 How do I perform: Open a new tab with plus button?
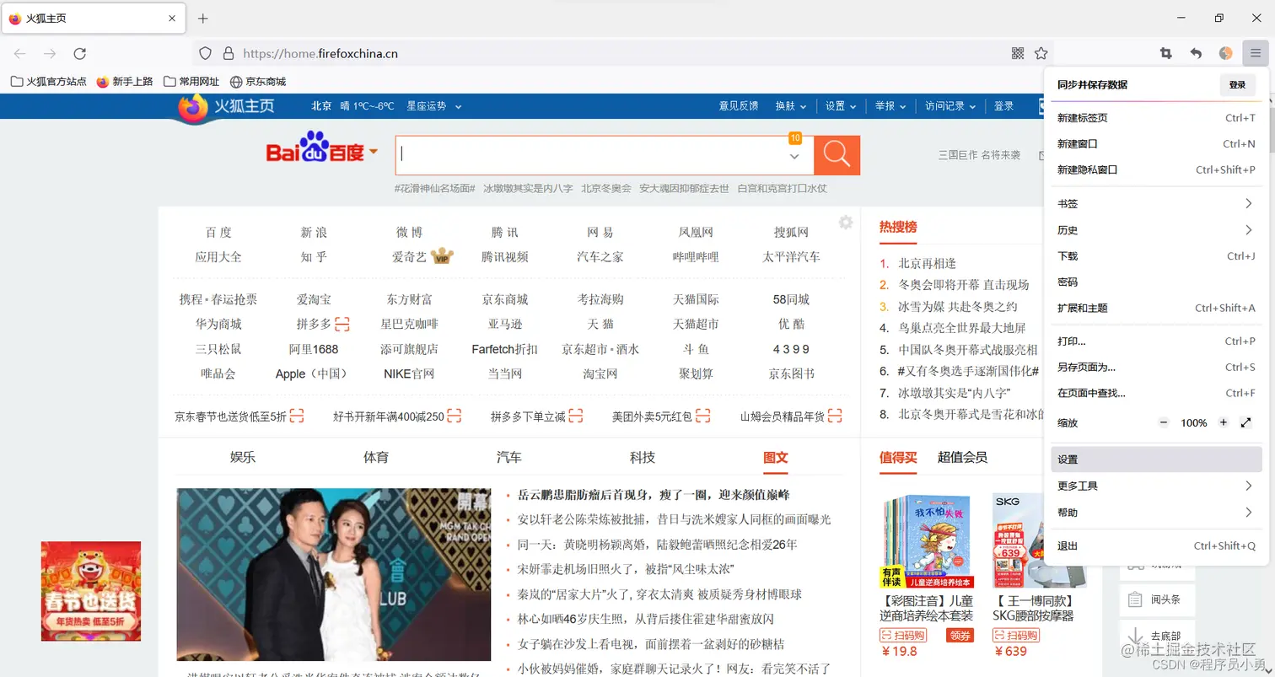point(202,19)
